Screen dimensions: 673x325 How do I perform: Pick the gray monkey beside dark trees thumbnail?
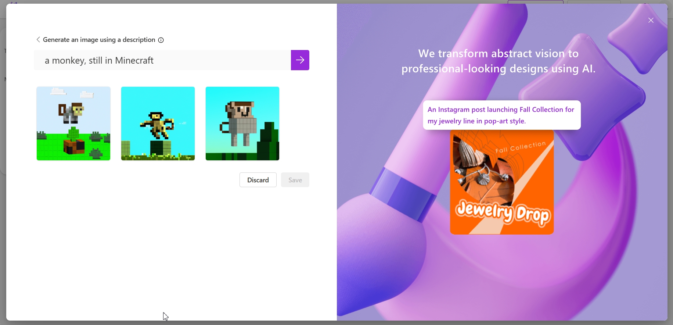click(242, 124)
